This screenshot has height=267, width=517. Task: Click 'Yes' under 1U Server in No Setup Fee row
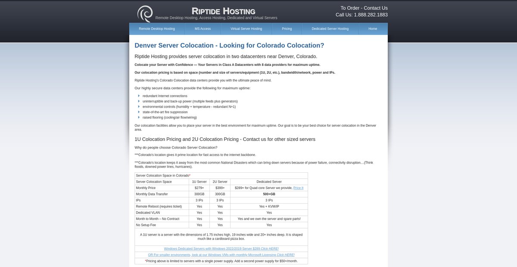199,225
